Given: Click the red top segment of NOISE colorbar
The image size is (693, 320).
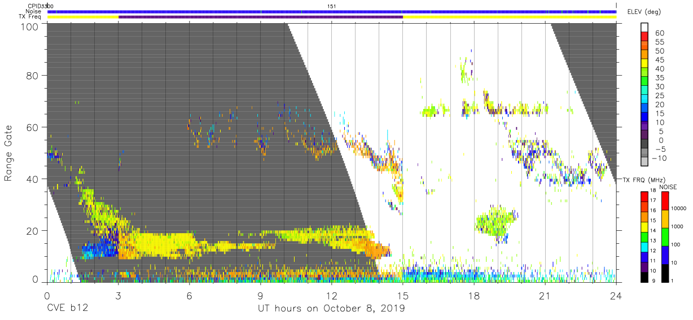Looking at the screenshot, I should point(665,200).
